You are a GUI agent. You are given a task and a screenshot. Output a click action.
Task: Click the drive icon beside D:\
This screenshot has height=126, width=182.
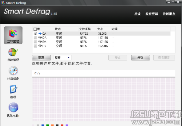click(x=40, y=38)
